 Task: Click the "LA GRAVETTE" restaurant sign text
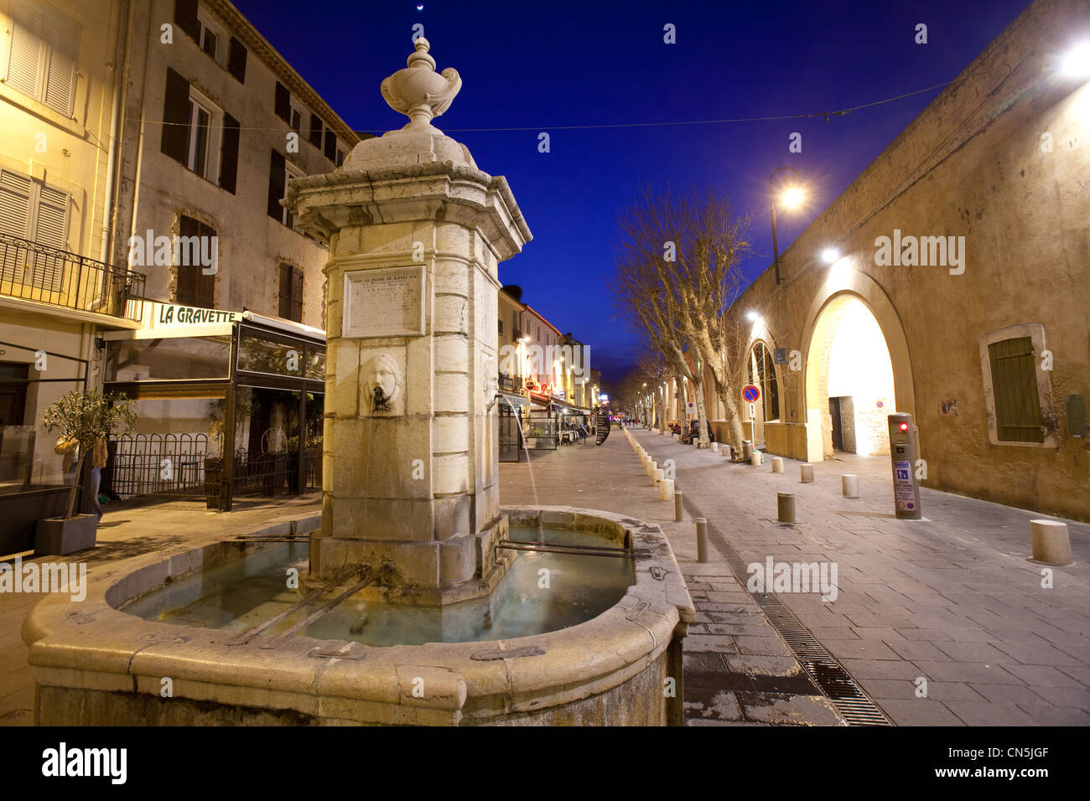click(198, 316)
